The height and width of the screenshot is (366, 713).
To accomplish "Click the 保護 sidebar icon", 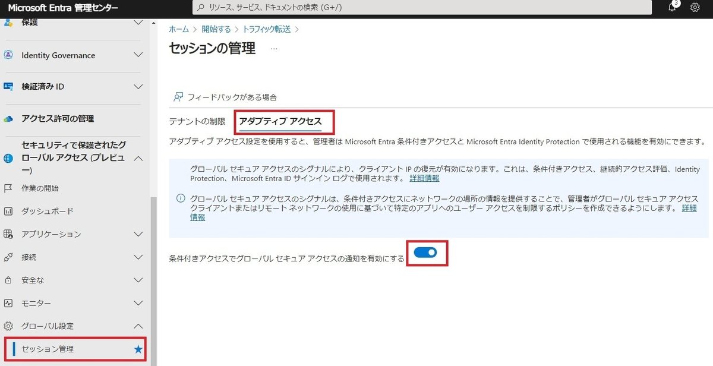I will click(x=8, y=23).
